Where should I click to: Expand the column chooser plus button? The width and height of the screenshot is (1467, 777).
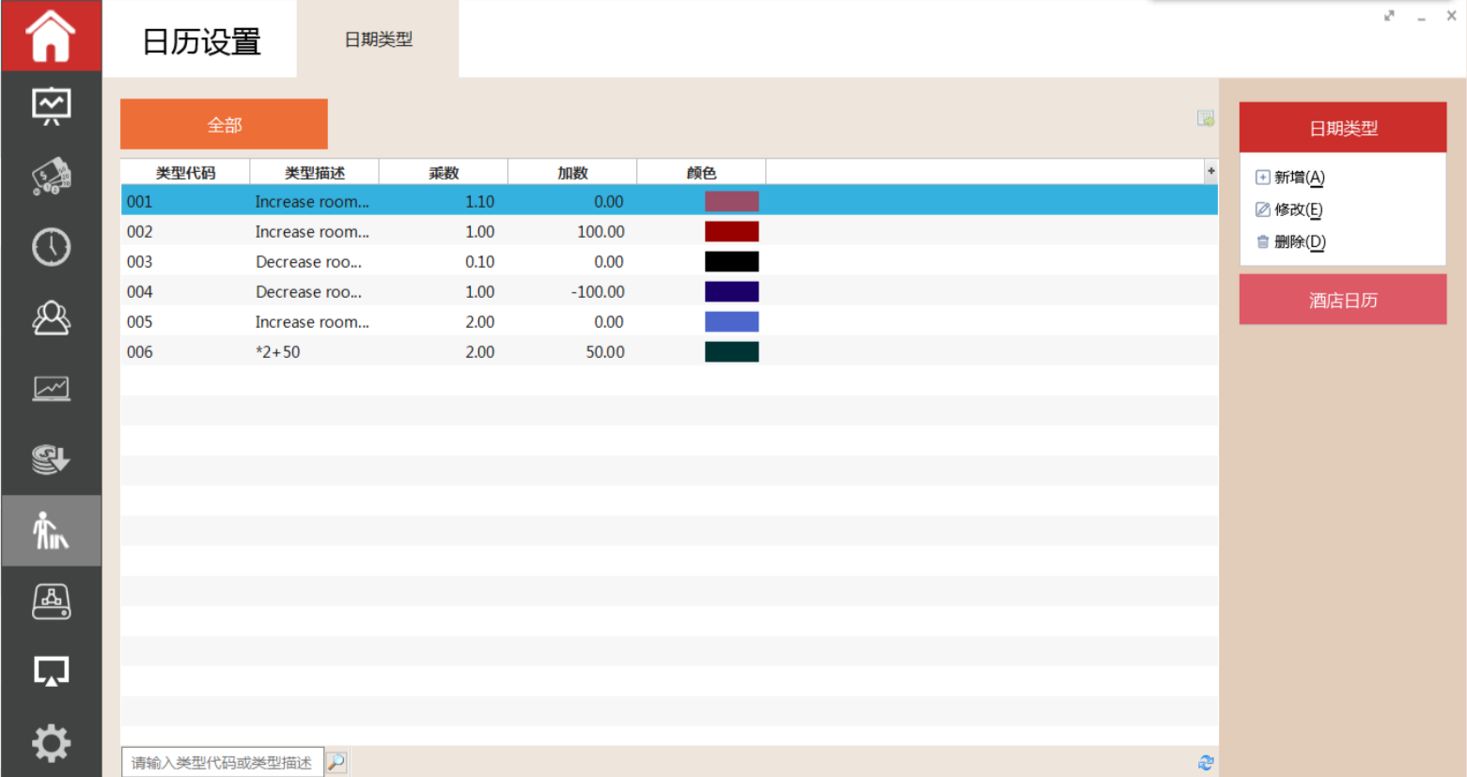point(1210,171)
